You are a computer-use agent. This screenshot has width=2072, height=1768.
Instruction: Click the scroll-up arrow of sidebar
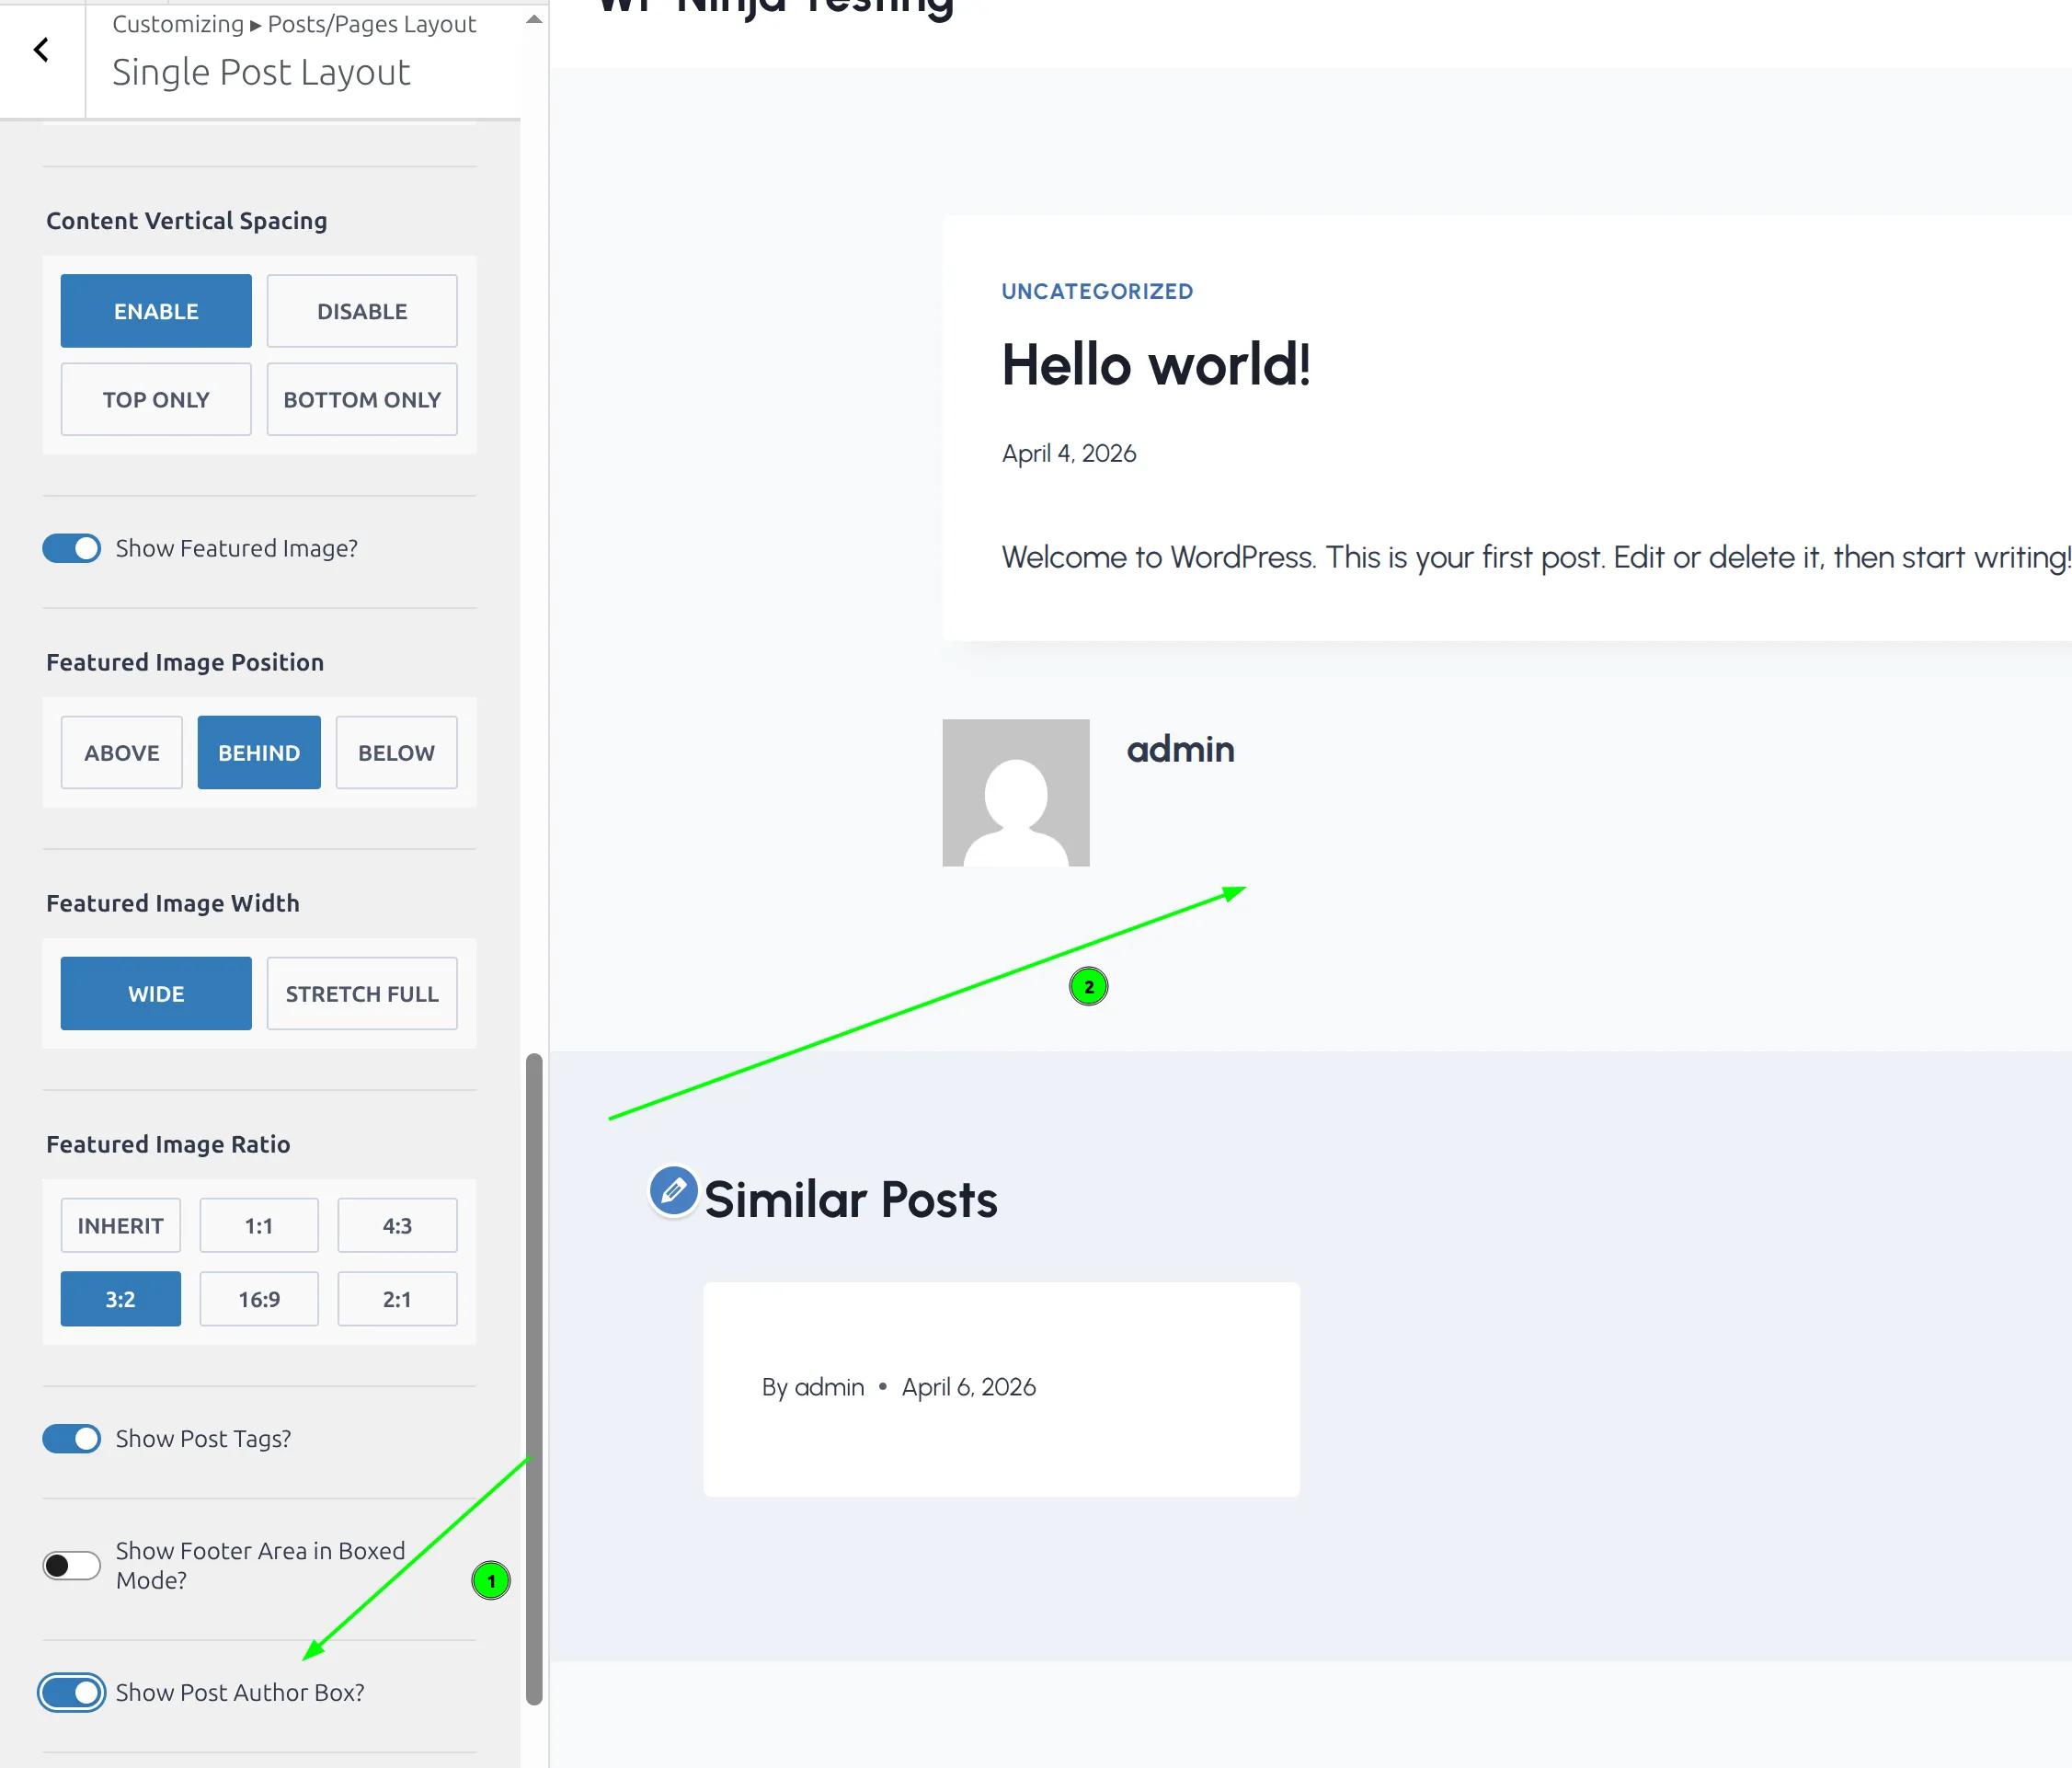tap(534, 19)
